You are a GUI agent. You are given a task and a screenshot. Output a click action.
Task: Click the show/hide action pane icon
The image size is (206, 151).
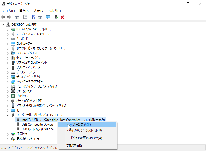click(x=40, y=17)
